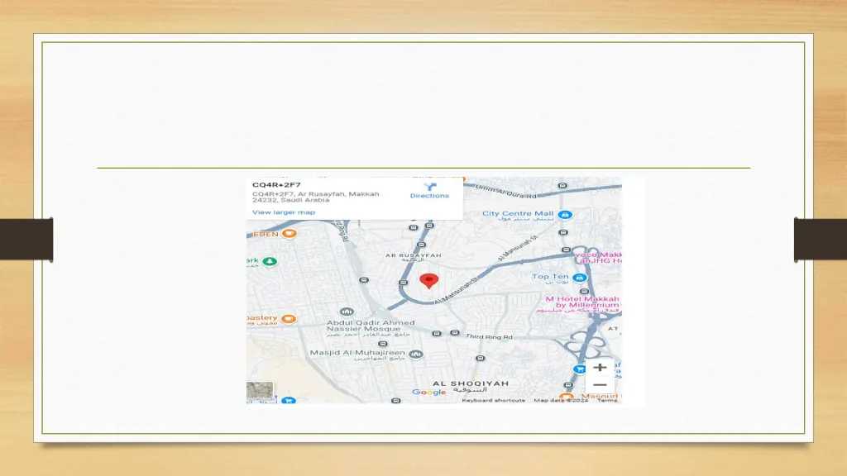Click the City Centre Mall shopping icon
The width and height of the screenshot is (847, 476).
pos(563,215)
